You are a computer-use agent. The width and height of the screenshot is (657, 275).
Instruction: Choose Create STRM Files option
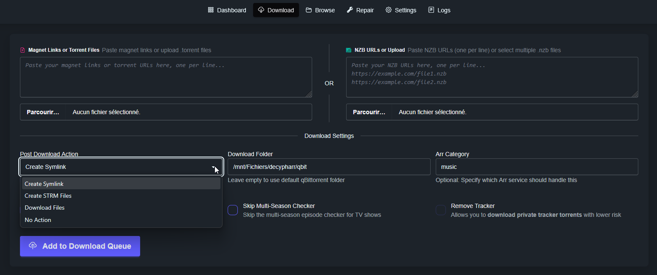click(x=48, y=196)
